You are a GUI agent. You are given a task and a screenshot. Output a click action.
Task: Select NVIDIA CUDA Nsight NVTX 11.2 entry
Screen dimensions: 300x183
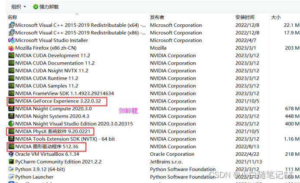[x=52, y=71]
